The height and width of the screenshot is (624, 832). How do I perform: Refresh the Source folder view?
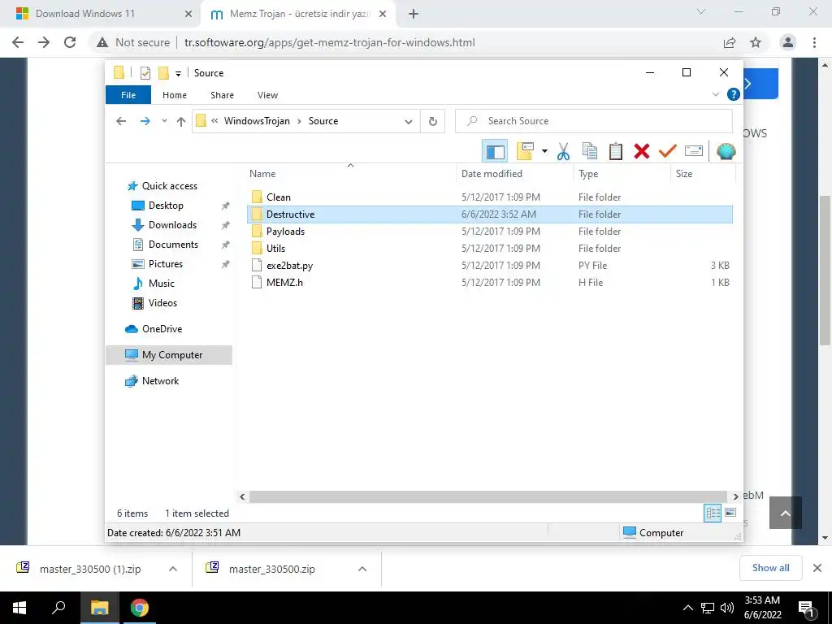433,122
